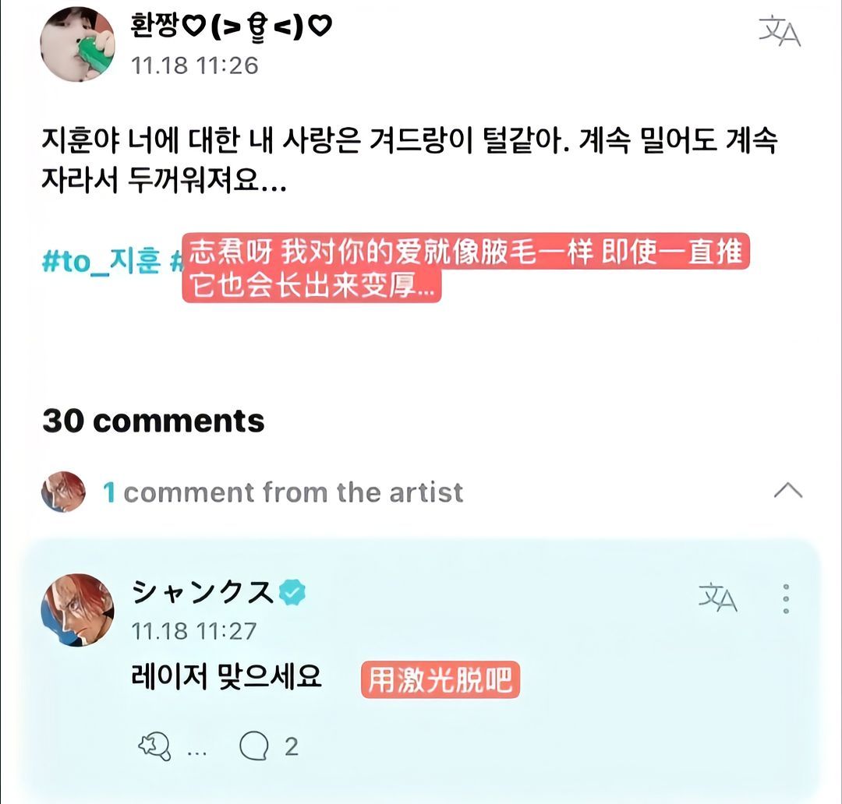Open the 환짱 username profile link
The height and width of the screenshot is (804, 842).
tap(232, 26)
